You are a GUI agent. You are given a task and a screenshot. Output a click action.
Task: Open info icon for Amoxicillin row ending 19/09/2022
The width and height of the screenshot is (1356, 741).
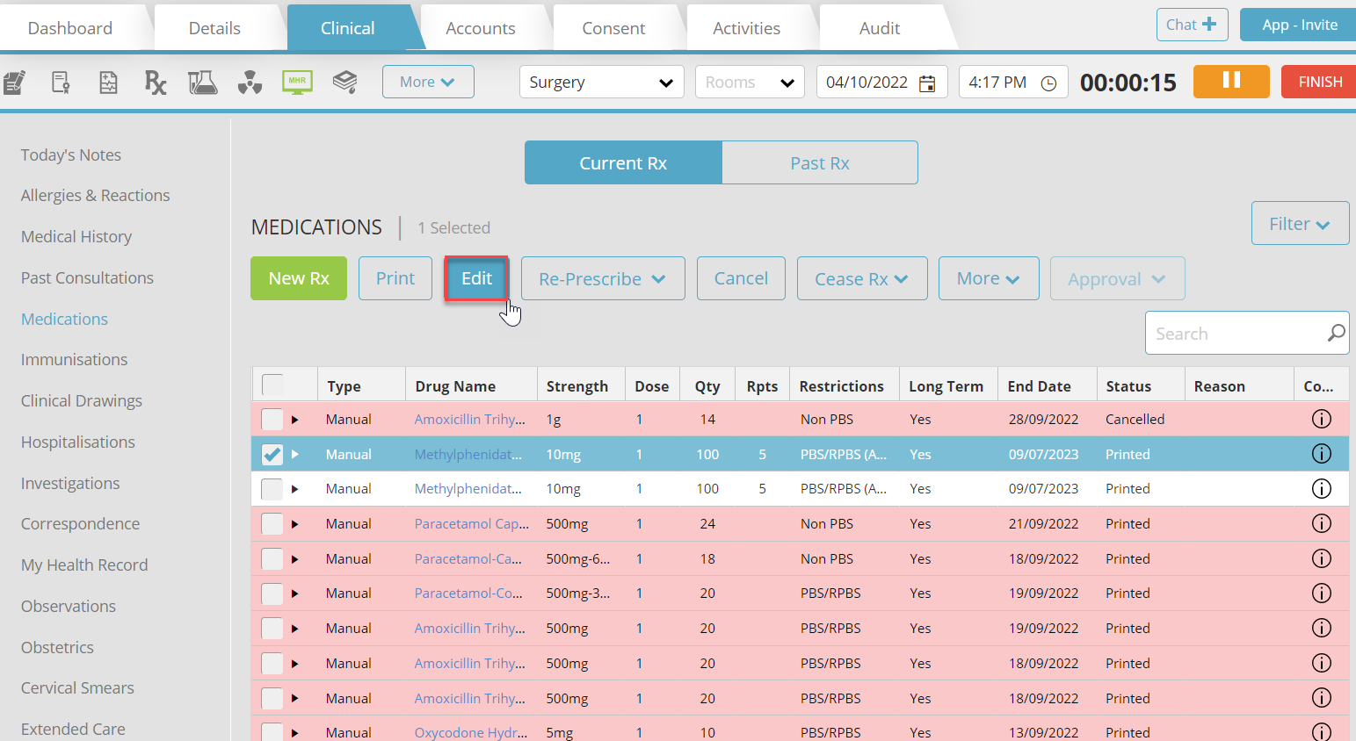pyautogui.click(x=1321, y=628)
